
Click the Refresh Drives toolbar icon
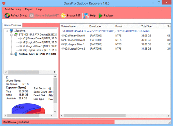point(7,15)
